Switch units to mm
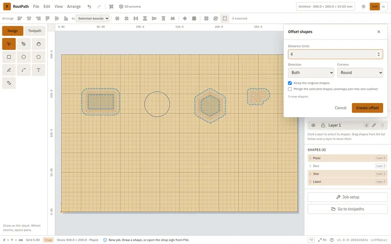391x244 pixels. pyautogui.click(x=375, y=6)
